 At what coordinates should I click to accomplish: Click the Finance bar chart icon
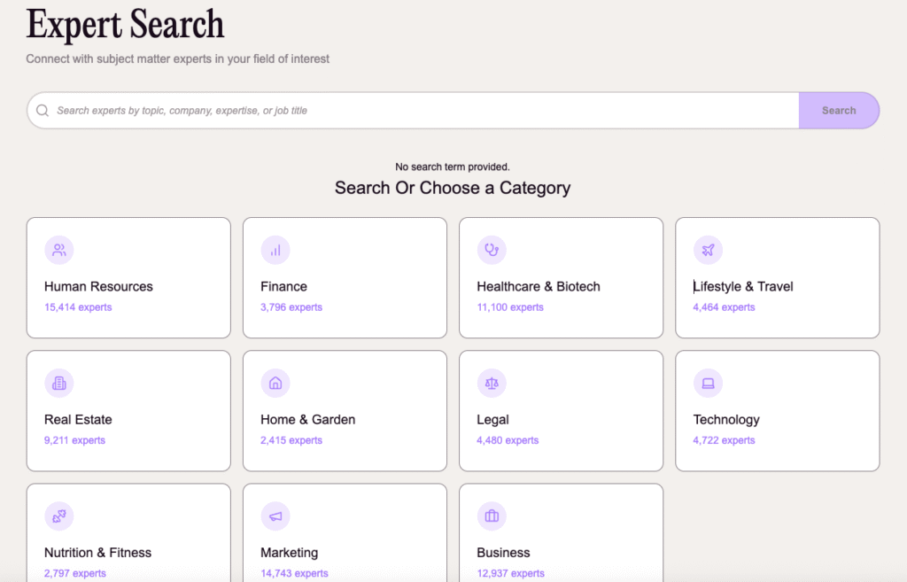[275, 250]
